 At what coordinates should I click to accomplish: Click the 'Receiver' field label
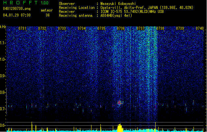(x=67, y=12)
